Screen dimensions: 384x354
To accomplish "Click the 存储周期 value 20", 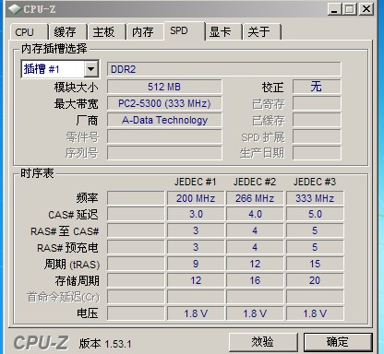I will (315, 280).
